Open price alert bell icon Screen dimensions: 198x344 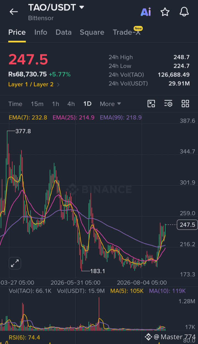point(184,12)
